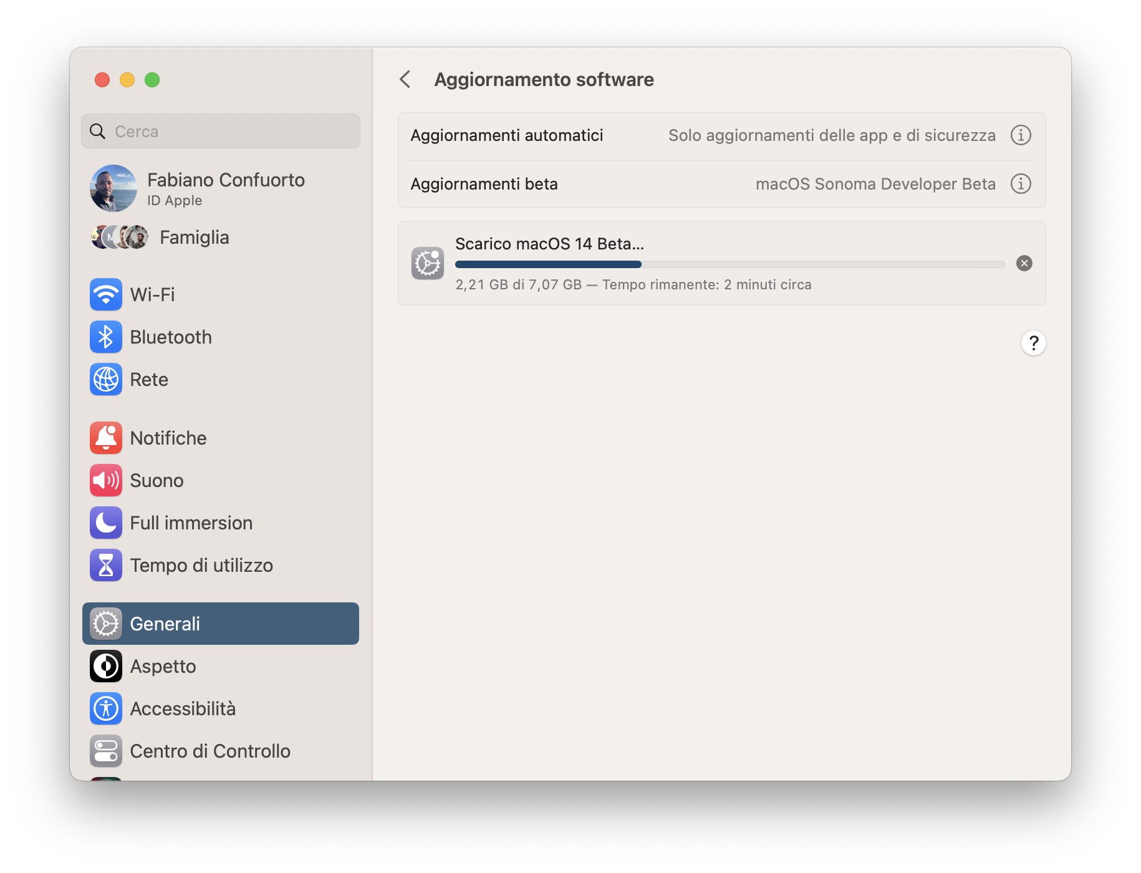Select Aspetto in the sidebar

[x=163, y=666]
